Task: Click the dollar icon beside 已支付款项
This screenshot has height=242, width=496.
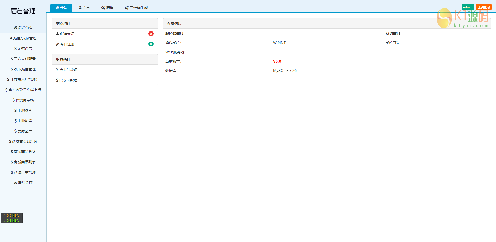Action: pyautogui.click(x=57, y=80)
